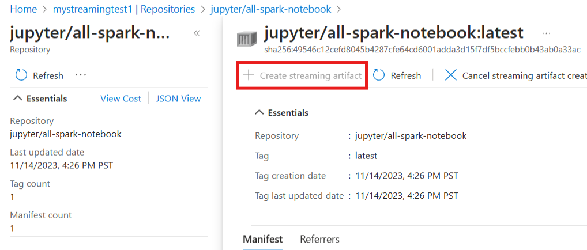Select the Manifest tab
This screenshot has width=587, height=250.
[262, 239]
